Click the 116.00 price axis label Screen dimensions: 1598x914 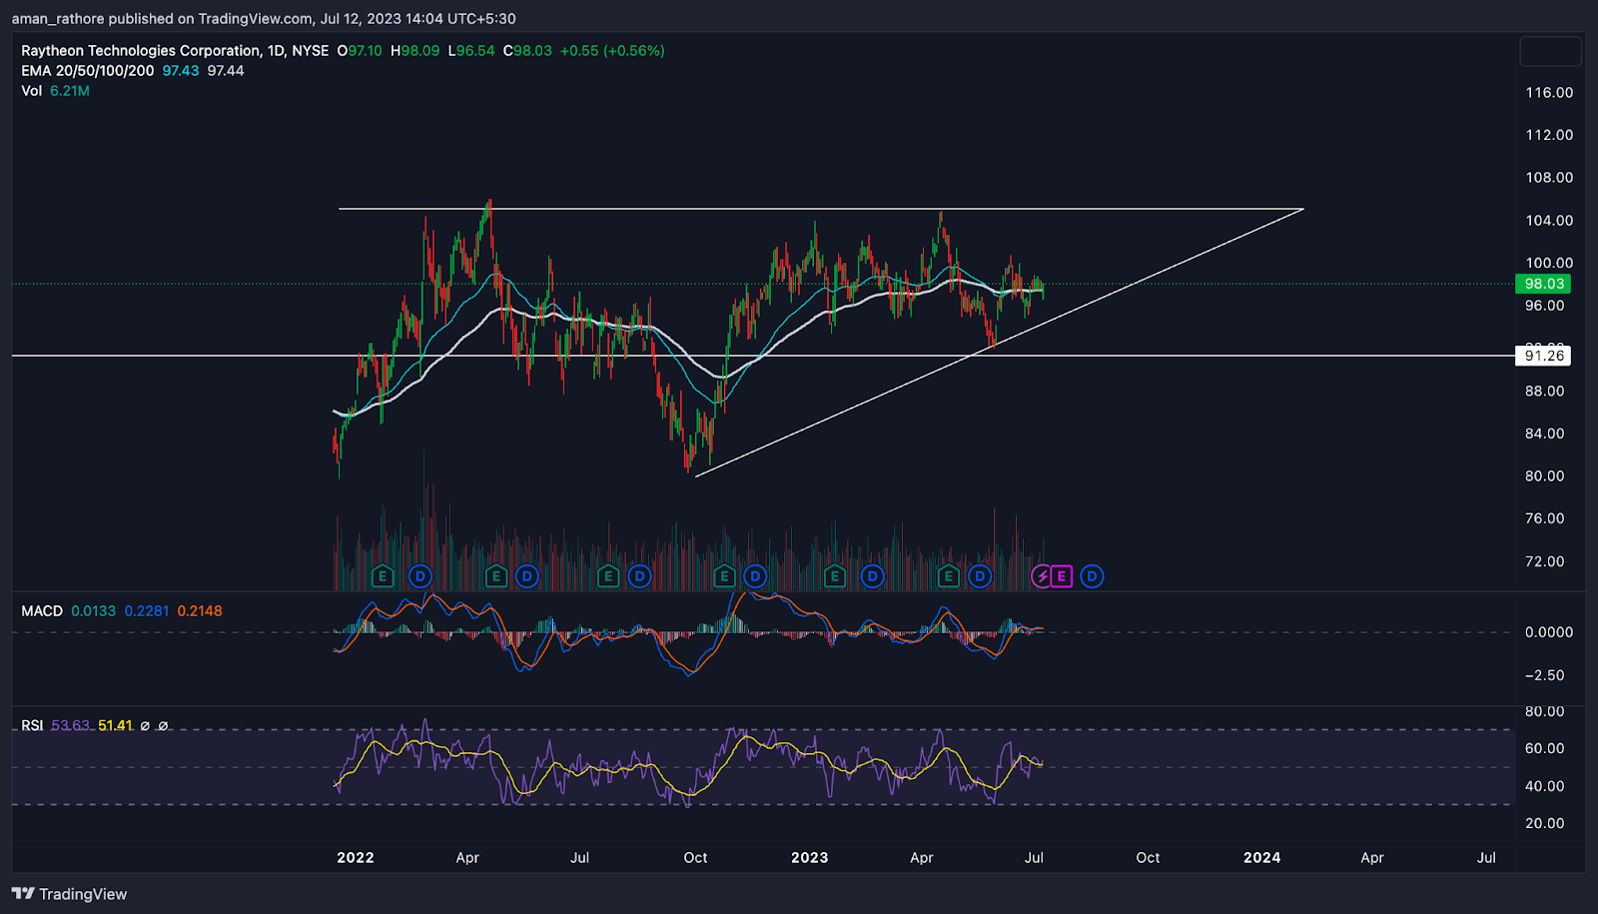tap(1549, 92)
